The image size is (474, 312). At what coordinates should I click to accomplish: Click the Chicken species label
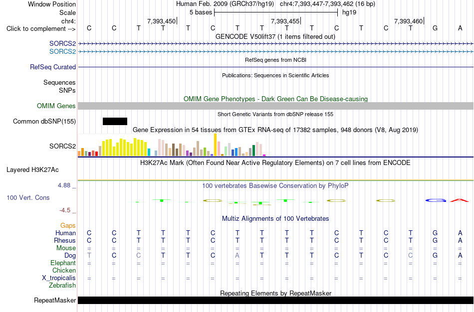(x=64, y=270)
